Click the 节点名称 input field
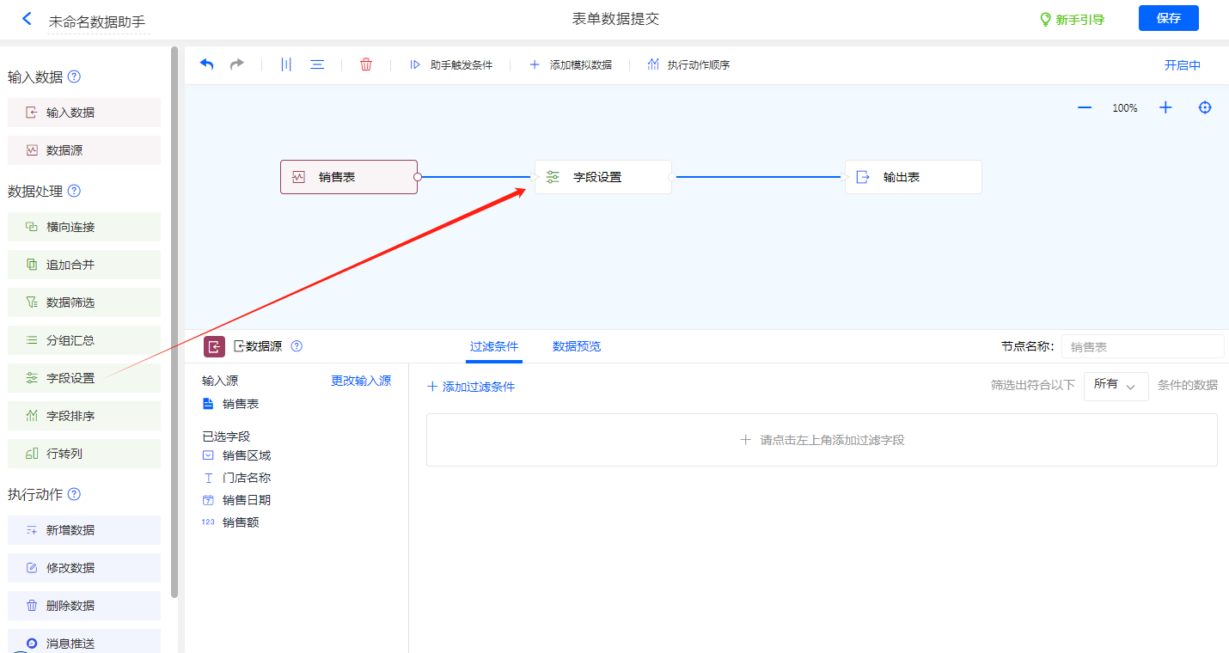This screenshot has height=653, width=1229. (x=1142, y=347)
